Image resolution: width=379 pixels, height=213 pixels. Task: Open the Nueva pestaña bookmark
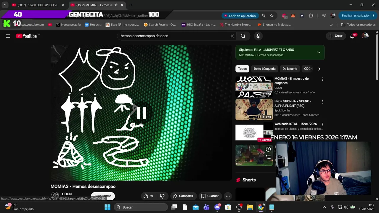pyautogui.click(x=68, y=25)
